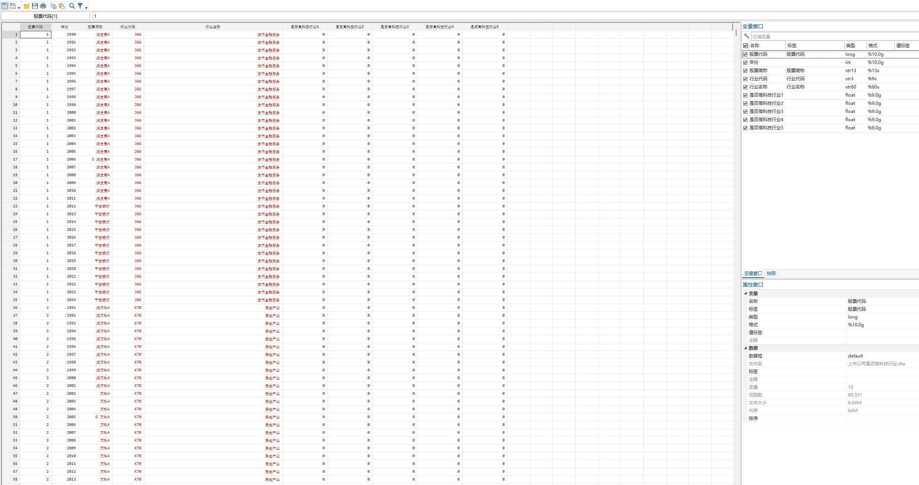Collapse the 数据 section in properties

tap(745, 348)
